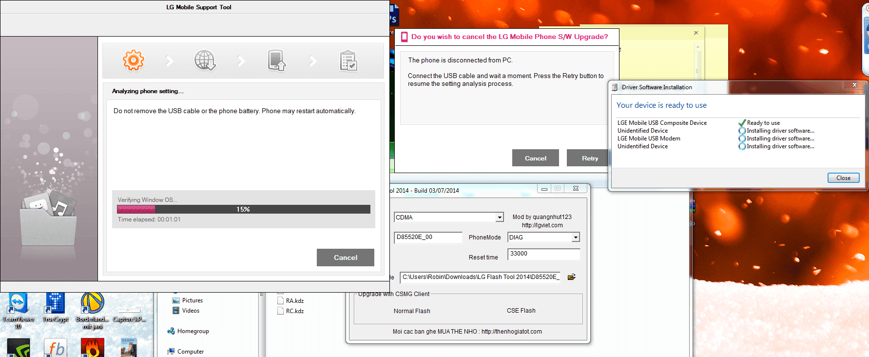Click the phone update step icon
This screenshot has width=869, height=357.
(x=277, y=60)
